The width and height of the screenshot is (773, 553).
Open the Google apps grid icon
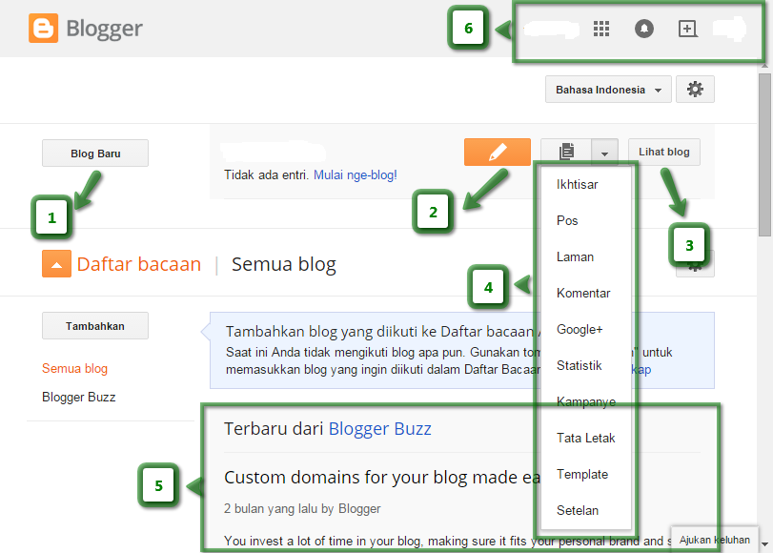[x=601, y=29]
